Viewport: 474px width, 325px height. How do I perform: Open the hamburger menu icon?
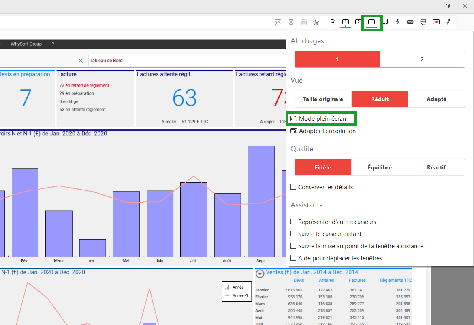(465, 22)
